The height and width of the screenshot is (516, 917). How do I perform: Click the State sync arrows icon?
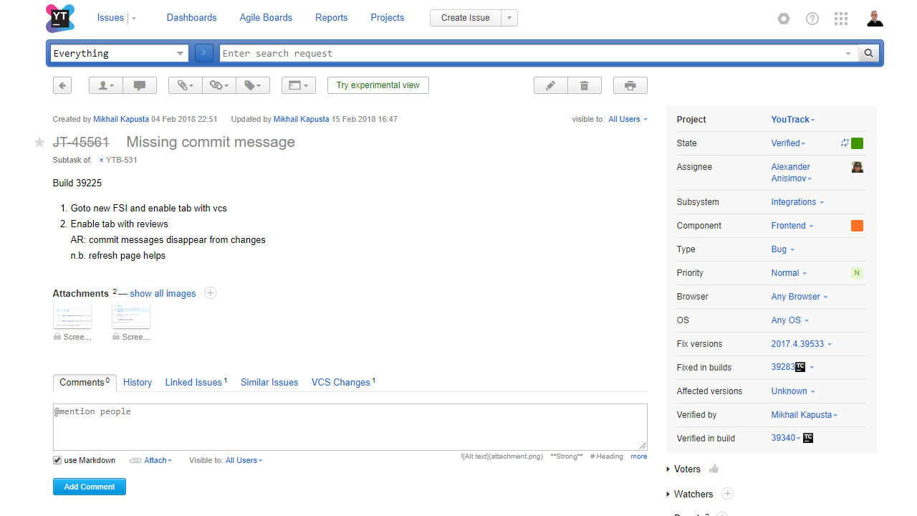(845, 143)
